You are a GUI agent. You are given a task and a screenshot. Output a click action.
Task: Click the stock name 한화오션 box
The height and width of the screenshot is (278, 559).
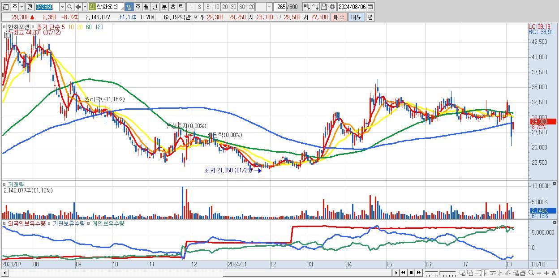click(110, 7)
